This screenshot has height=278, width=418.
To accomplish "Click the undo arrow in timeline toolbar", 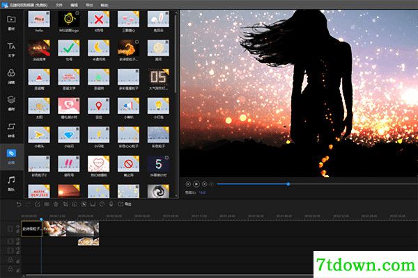I will pos(19,204).
